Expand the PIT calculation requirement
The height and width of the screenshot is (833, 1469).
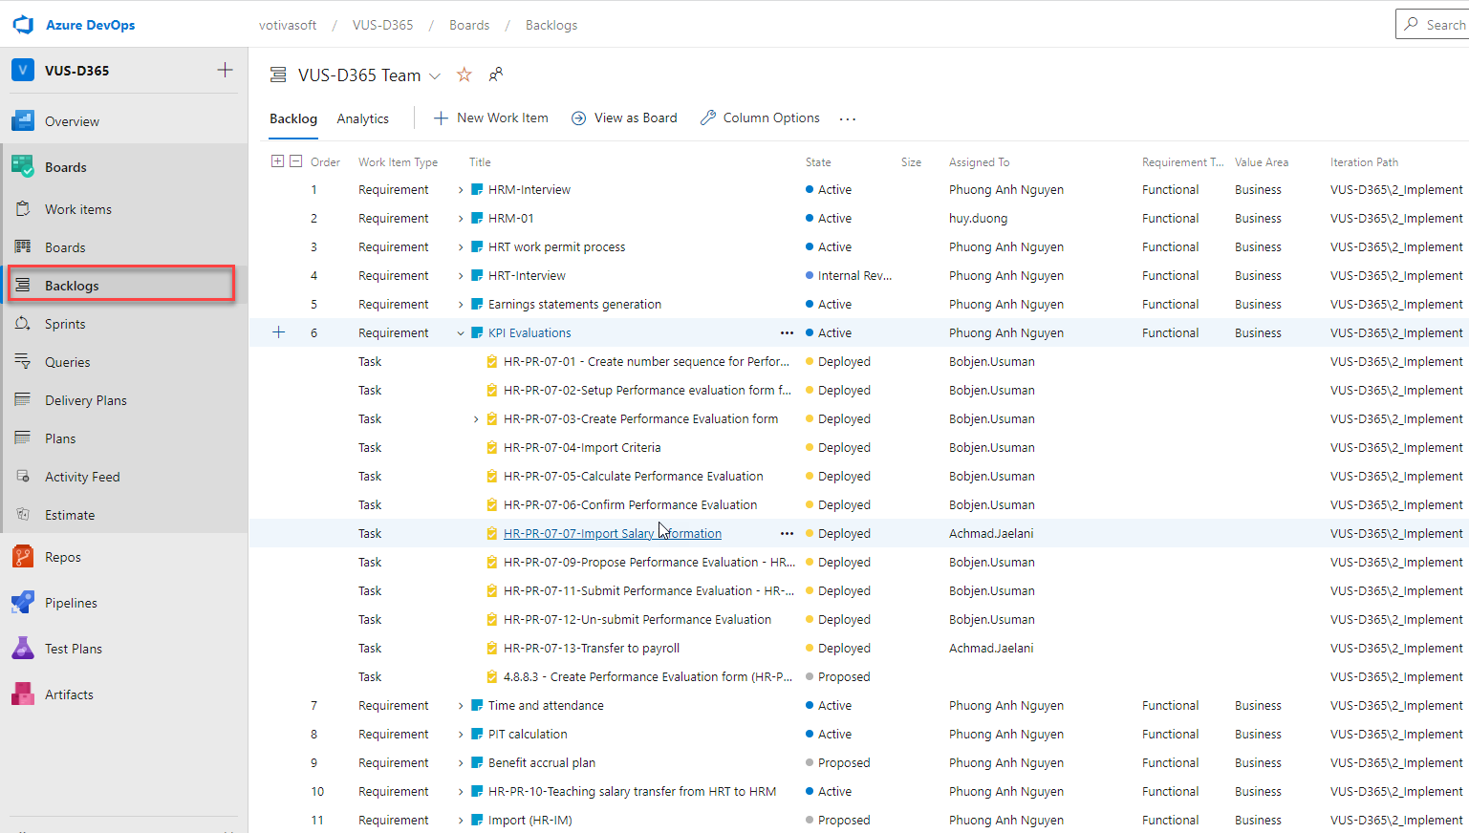tap(461, 735)
